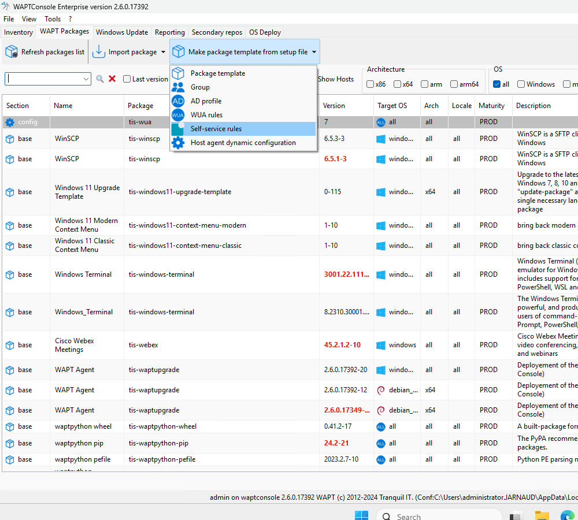Switch to the Inventory tab
This screenshot has width=578, height=520.
pos(18,32)
